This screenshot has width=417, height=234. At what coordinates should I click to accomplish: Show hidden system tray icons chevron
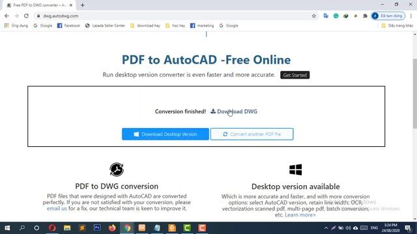click(326, 228)
